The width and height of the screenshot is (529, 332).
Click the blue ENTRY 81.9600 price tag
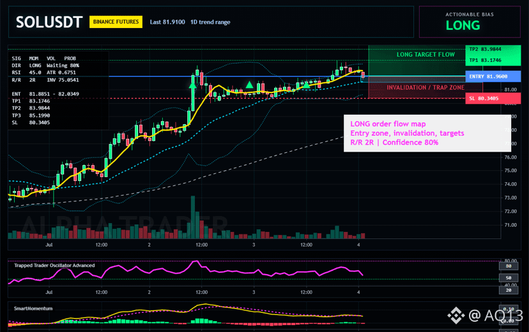coord(493,76)
